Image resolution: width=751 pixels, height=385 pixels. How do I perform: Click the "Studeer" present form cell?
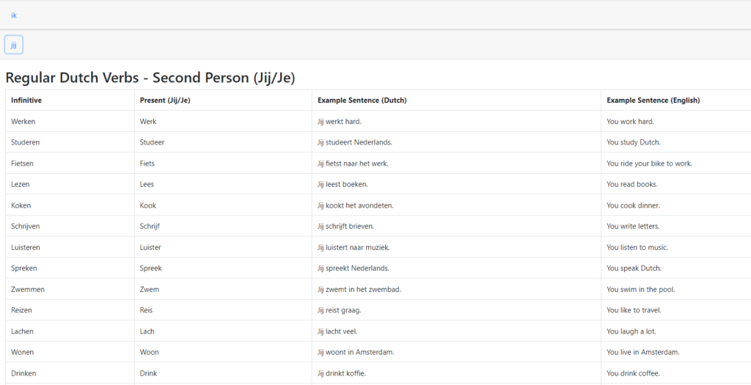(x=152, y=142)
